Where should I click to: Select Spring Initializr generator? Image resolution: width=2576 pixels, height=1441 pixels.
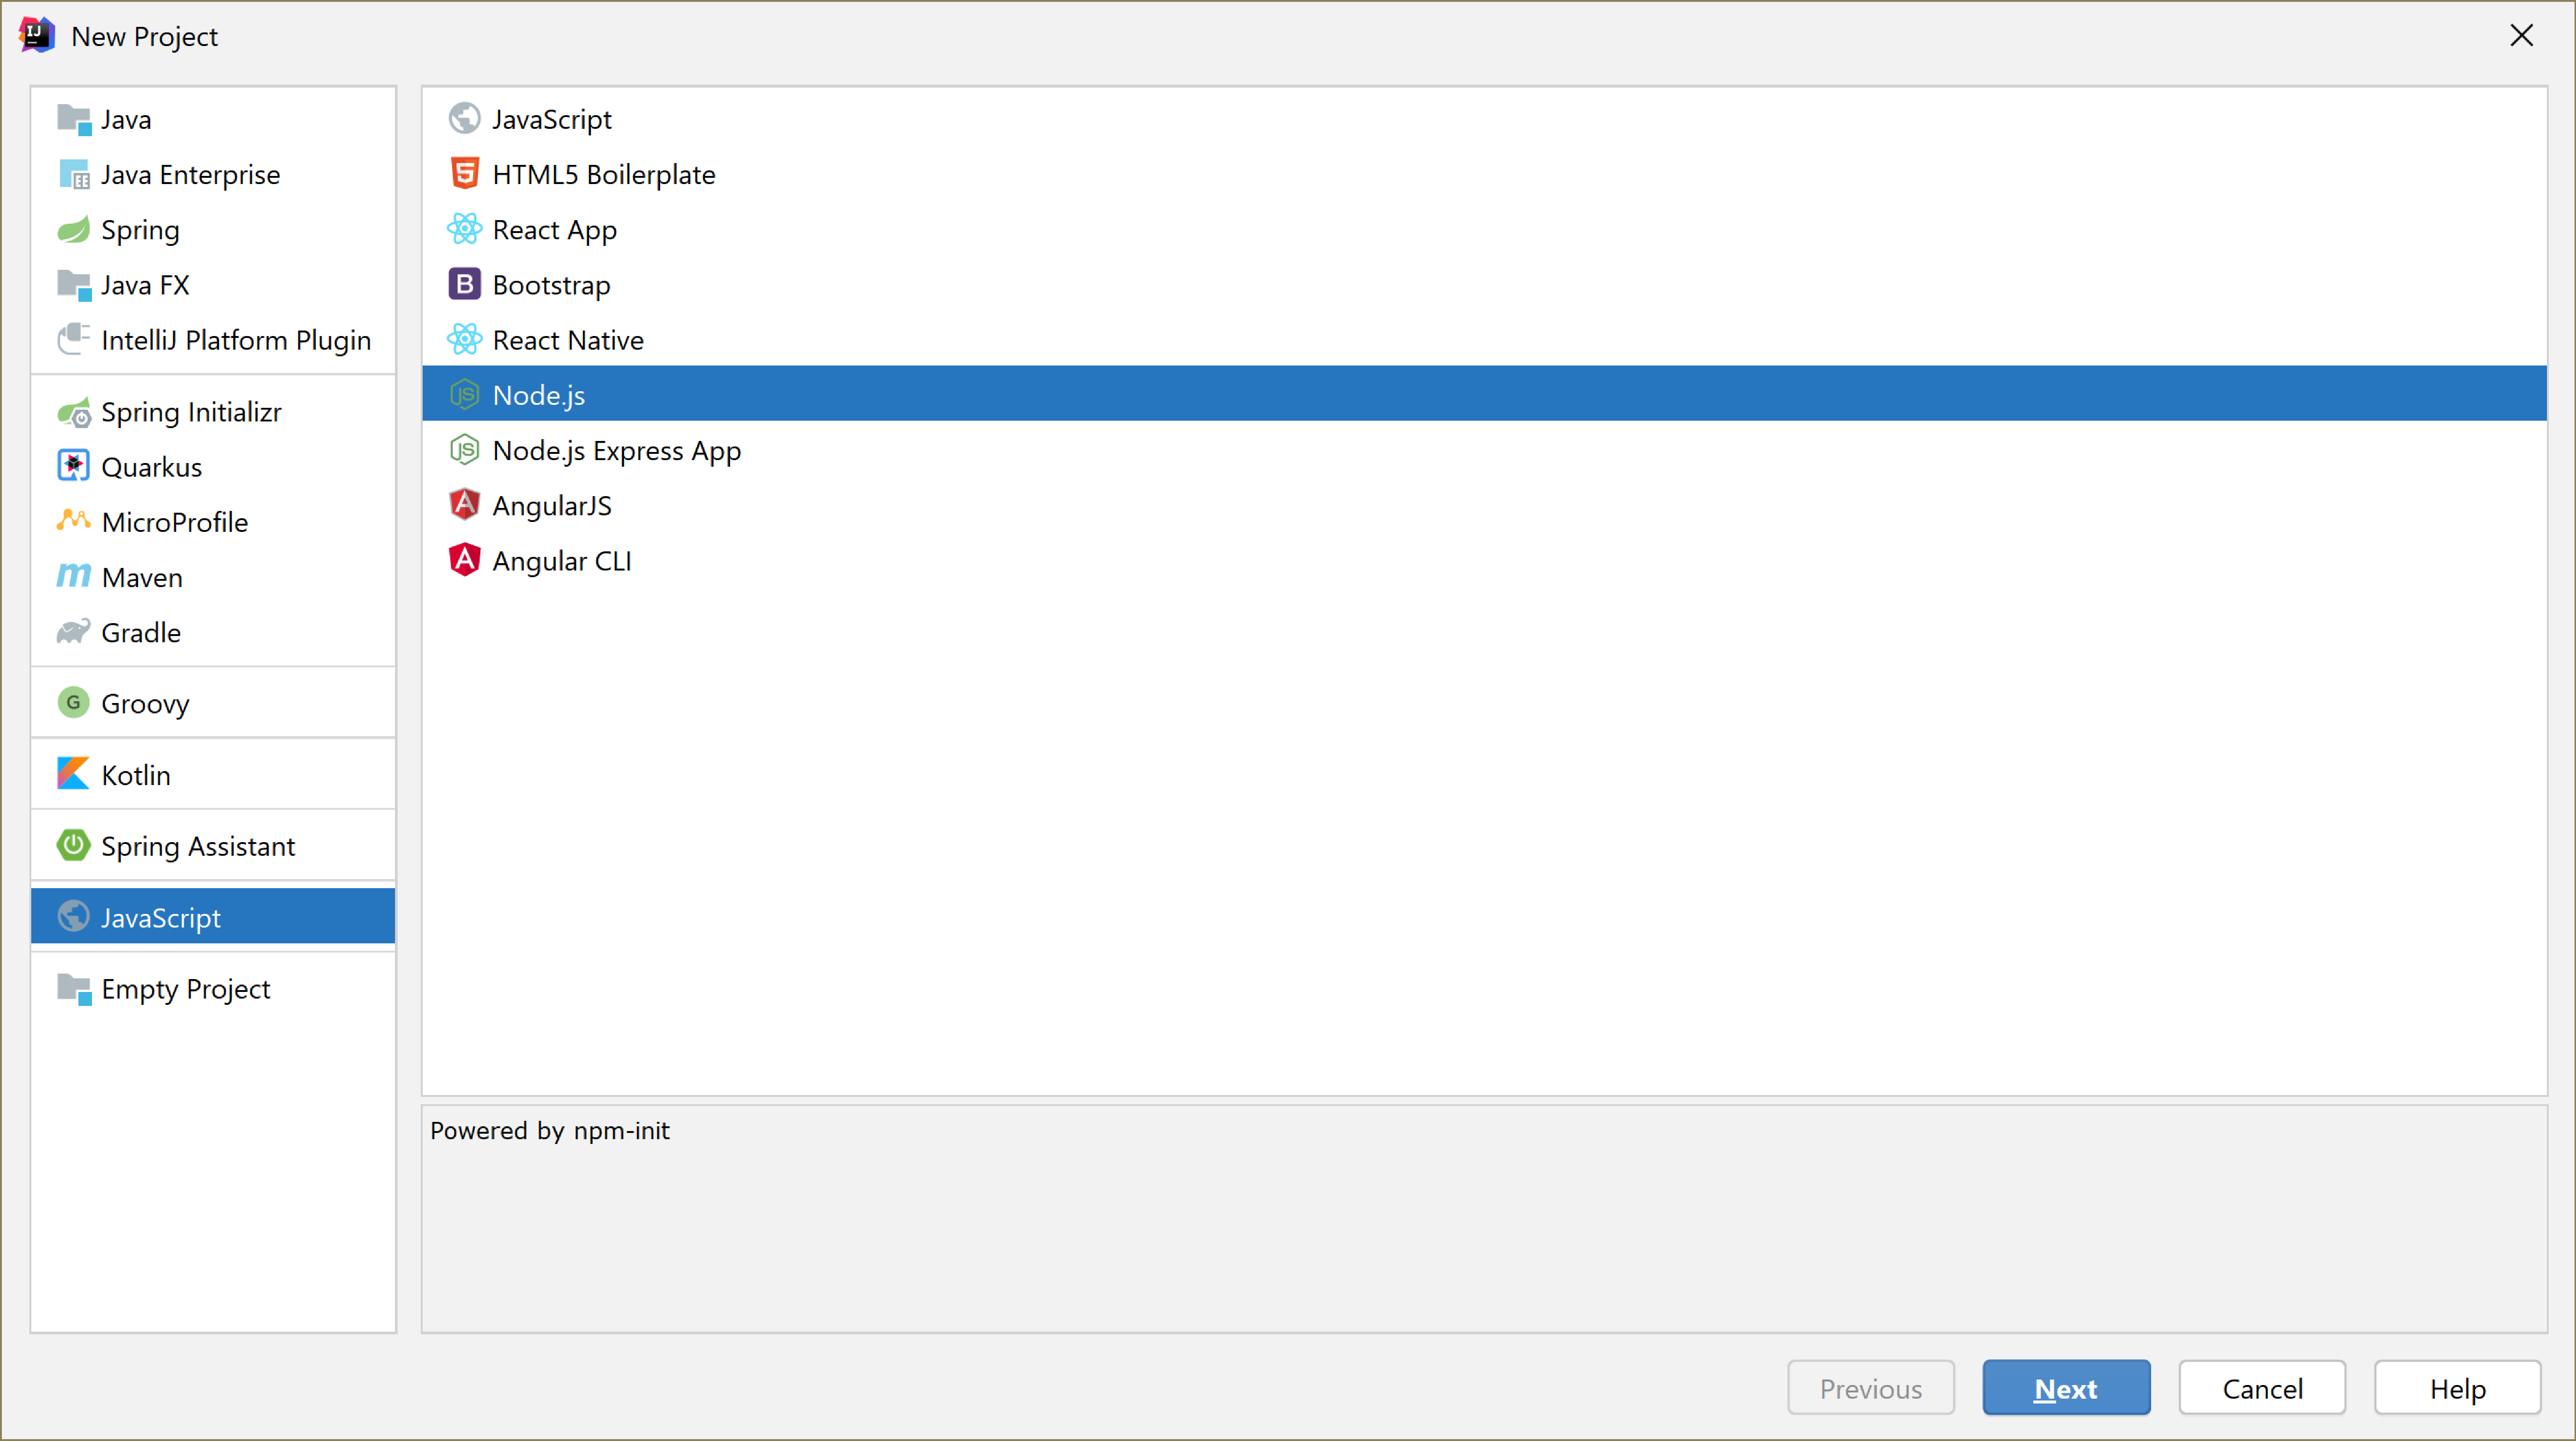(x=213, y=412)
